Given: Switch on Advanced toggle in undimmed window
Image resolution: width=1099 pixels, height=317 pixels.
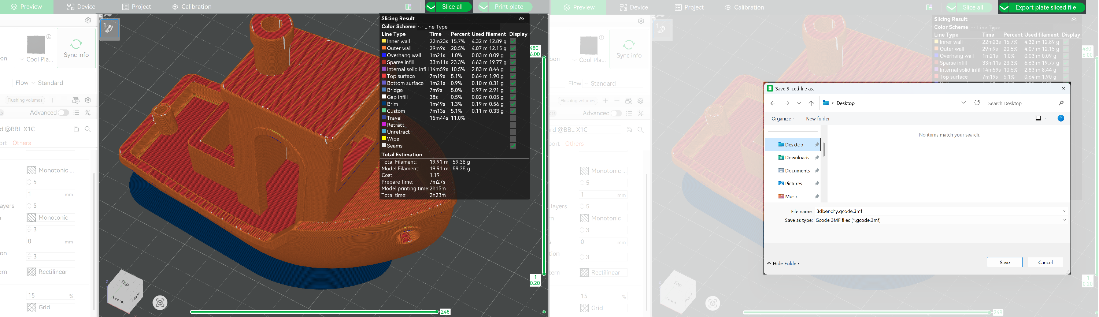Looking at the screenshot, I should [x=64, y=112].
